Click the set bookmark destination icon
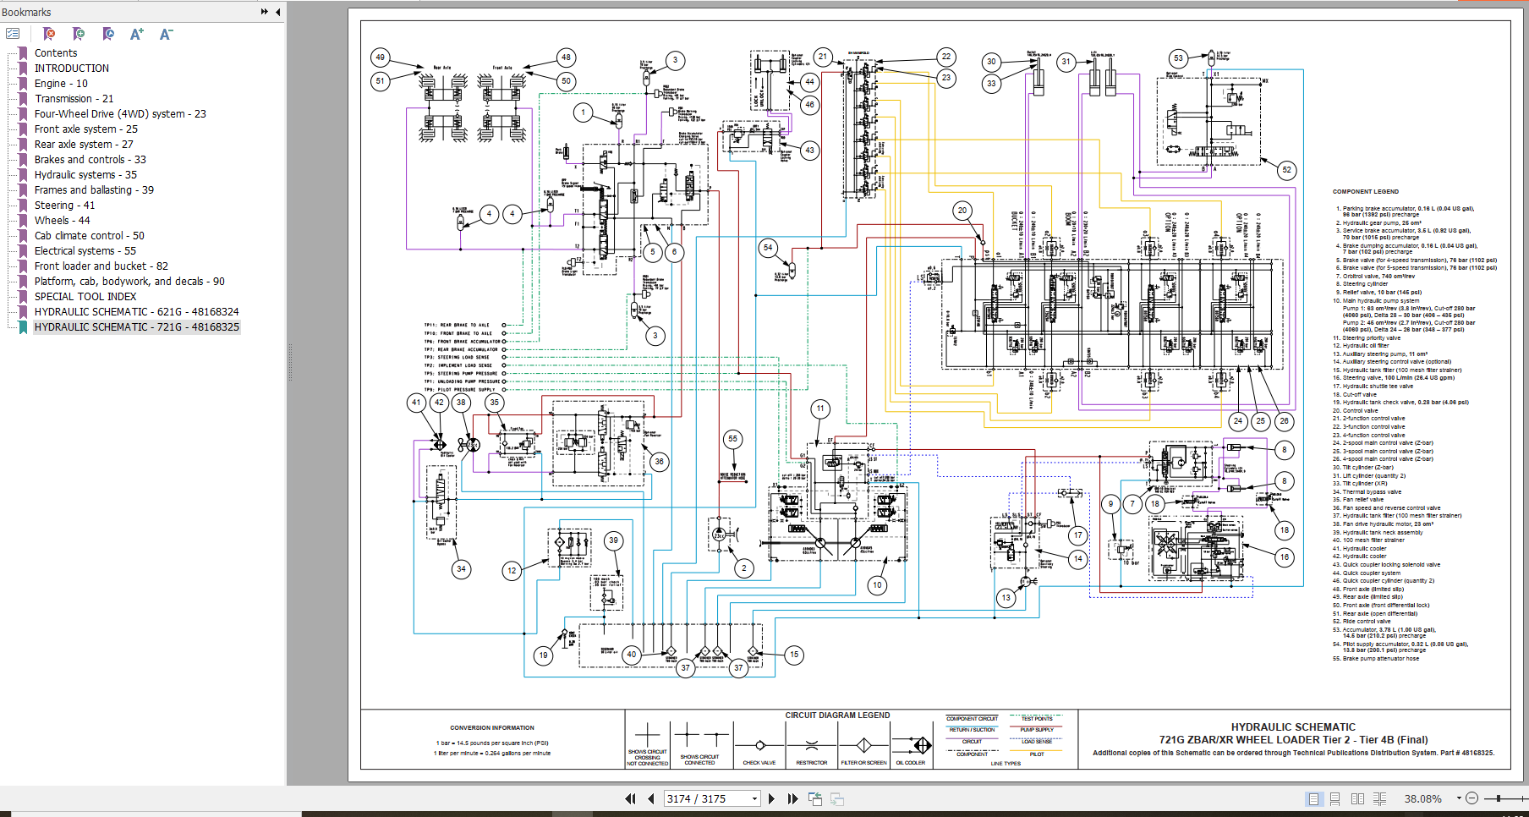Image resolution: width=1529 pixels, height=817 pixels. pos(108,34)
